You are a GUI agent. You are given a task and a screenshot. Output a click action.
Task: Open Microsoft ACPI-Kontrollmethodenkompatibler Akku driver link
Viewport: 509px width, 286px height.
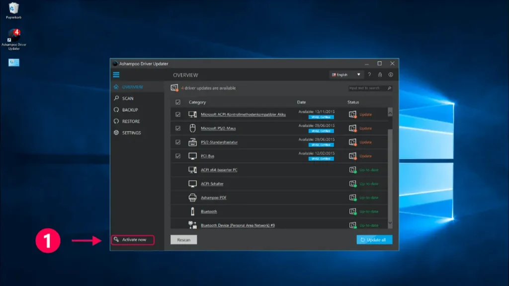click(243, 115)
